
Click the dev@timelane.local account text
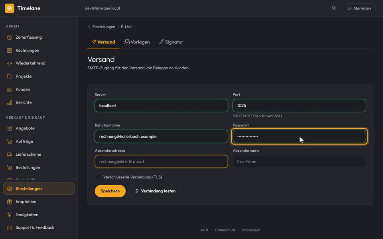click(x=103, y=8)
